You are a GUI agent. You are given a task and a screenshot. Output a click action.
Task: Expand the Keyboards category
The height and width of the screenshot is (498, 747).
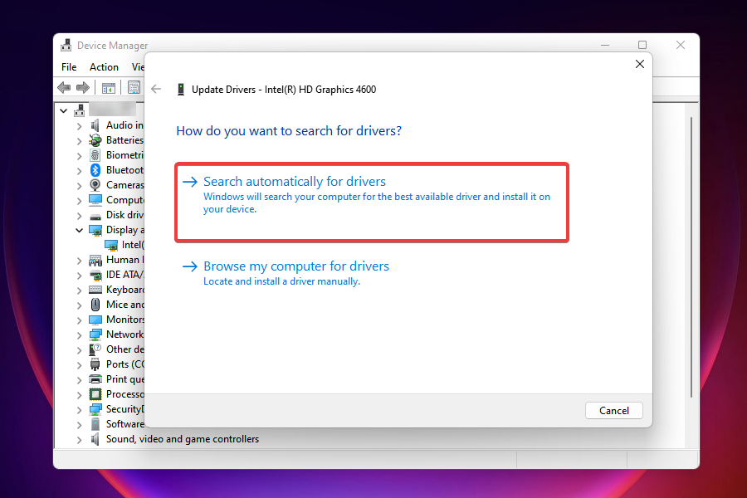coord(79,290)
